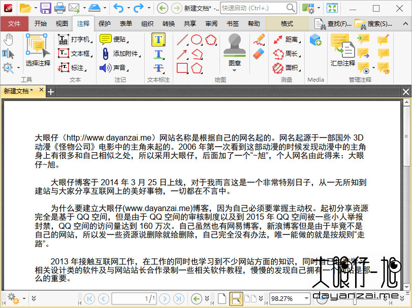Open the 文件 file menu
Viewport: 412px width, 308px height.
coord(14,24)
